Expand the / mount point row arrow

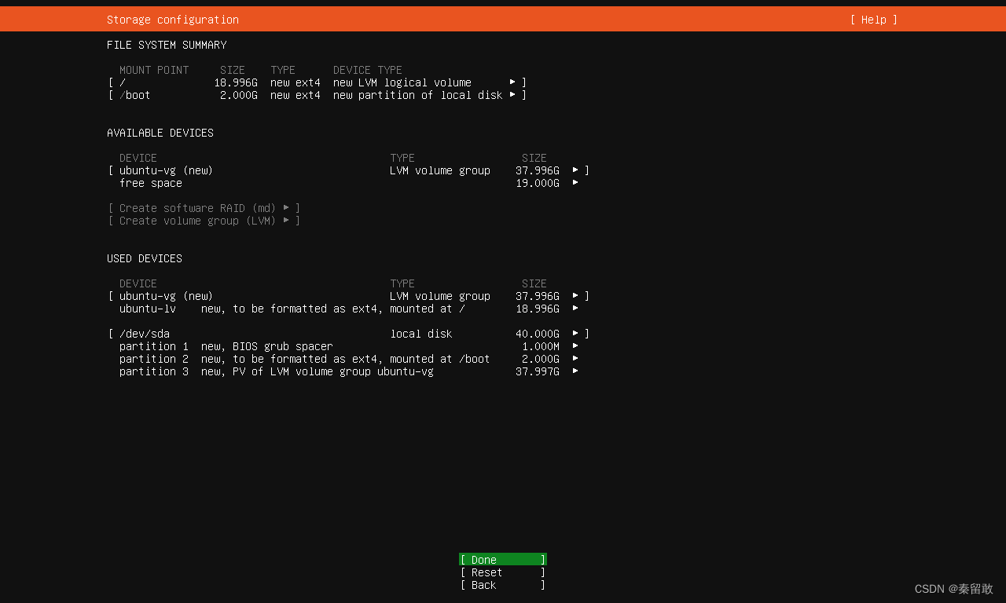pyautogui.click(x=512, y=82)
